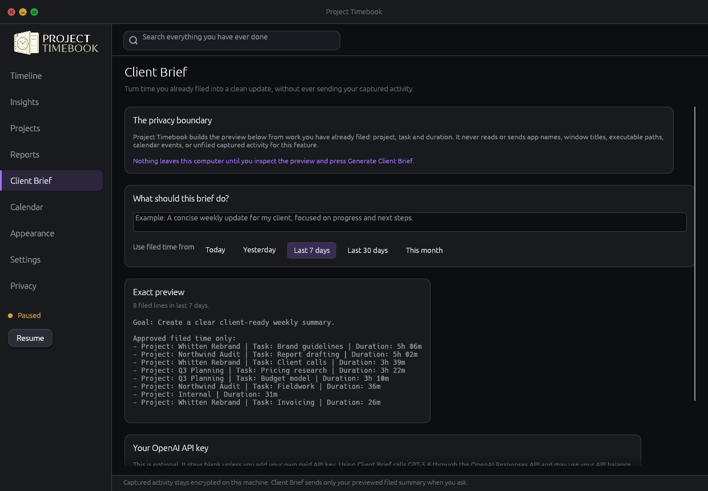Click the Budget model 3h 10m line

point(261,379)
